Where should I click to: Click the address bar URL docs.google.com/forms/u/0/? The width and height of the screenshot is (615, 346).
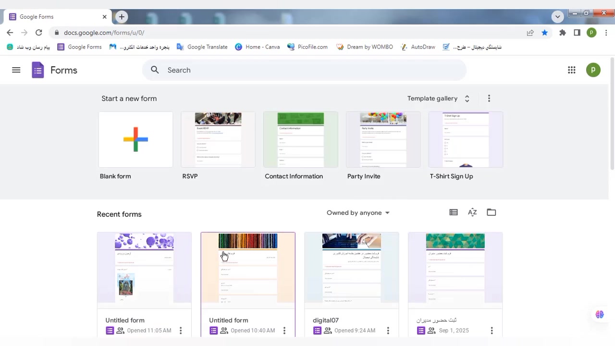click(x=104, y=33)
